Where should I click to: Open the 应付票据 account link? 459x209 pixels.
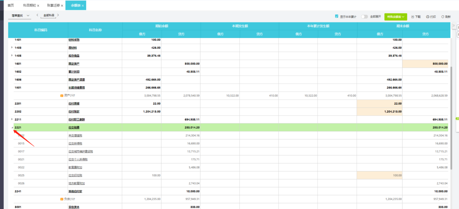point(74,103)
